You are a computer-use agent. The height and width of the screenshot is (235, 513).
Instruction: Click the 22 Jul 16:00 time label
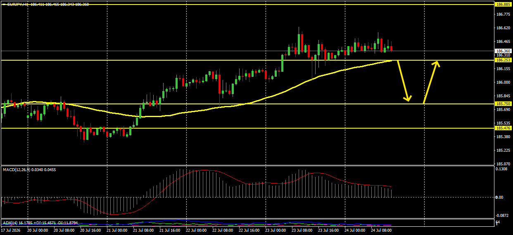(x=249, y=230)
